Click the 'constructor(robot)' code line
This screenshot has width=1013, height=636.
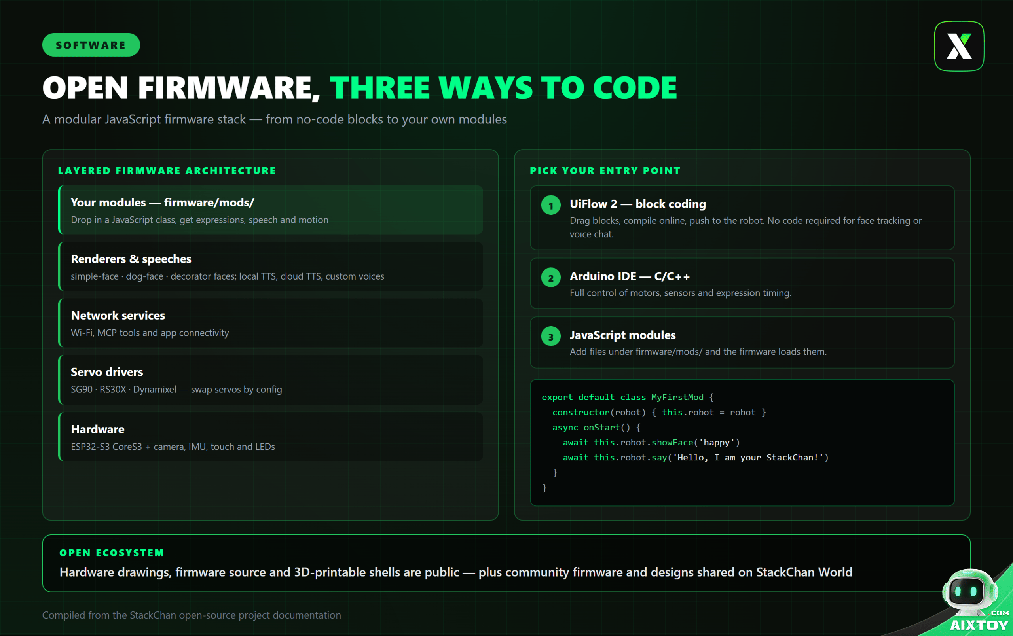pyautogui.click(x=659, y=413)
